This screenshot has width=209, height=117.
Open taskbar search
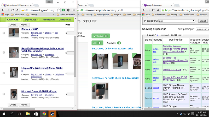12,114
